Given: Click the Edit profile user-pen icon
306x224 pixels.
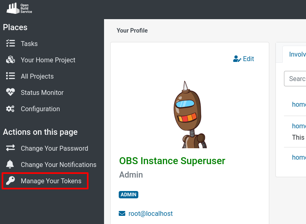Looking at the screenshot, I should coord(237,59).
